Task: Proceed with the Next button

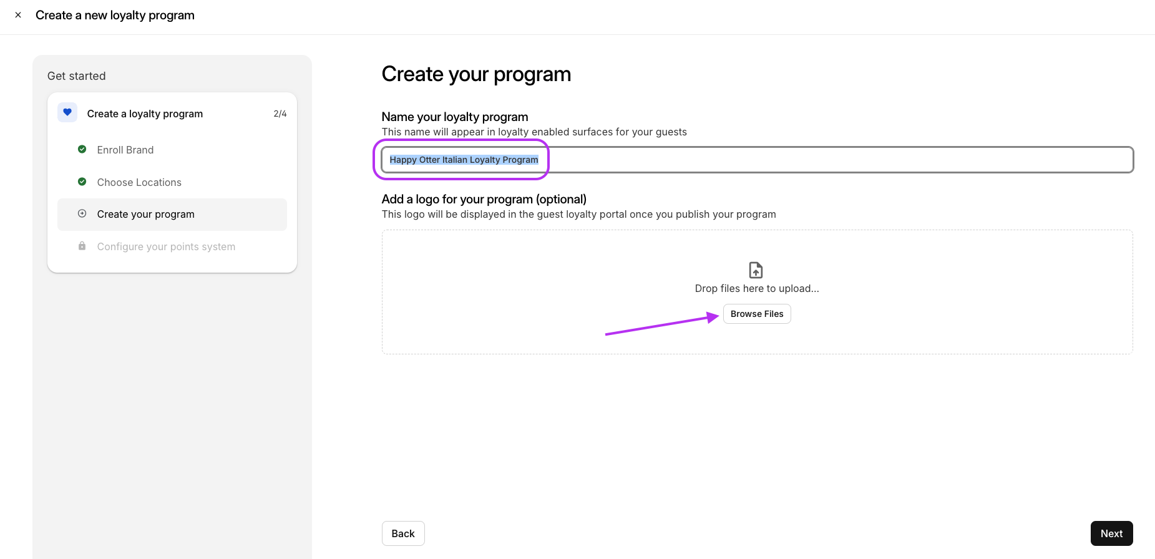Action: pos(1111,533)
